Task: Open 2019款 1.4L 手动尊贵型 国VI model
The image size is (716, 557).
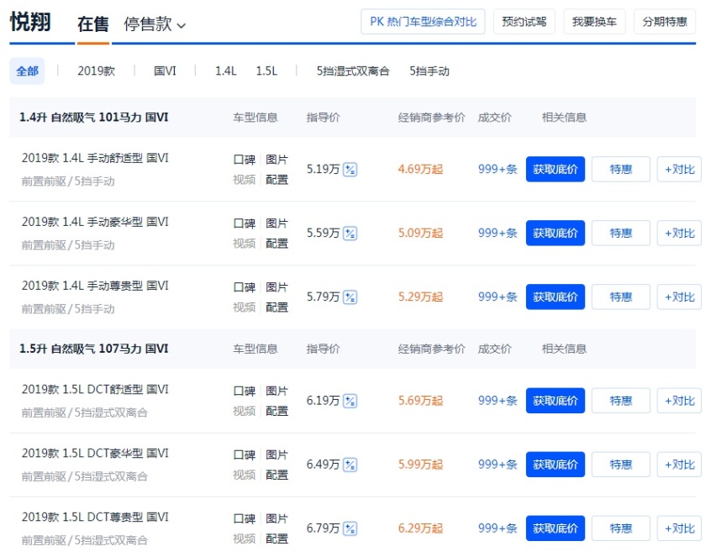Action: coord(95,286)
